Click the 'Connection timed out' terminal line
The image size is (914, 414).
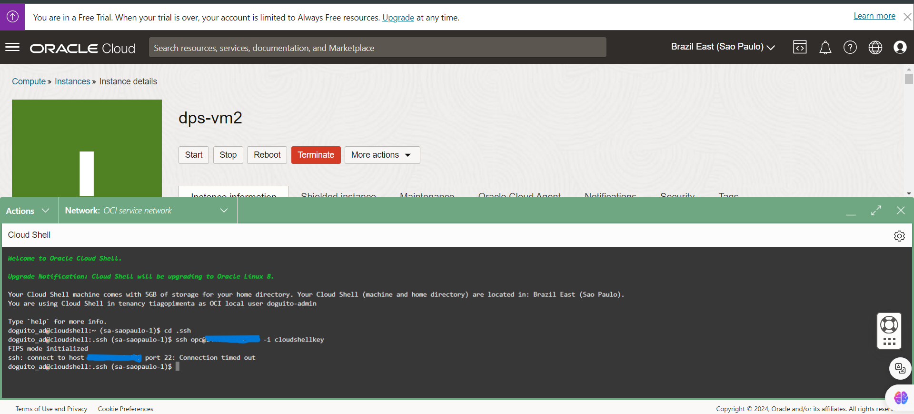click(x=132, y=358)
